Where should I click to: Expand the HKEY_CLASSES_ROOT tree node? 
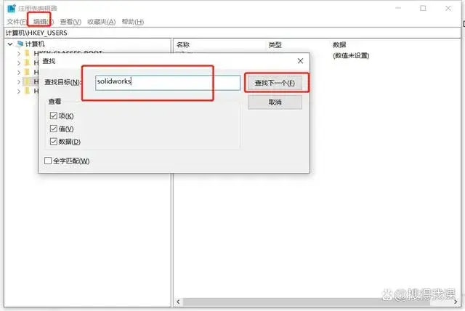pyautogui.click(x=19, y=54)
